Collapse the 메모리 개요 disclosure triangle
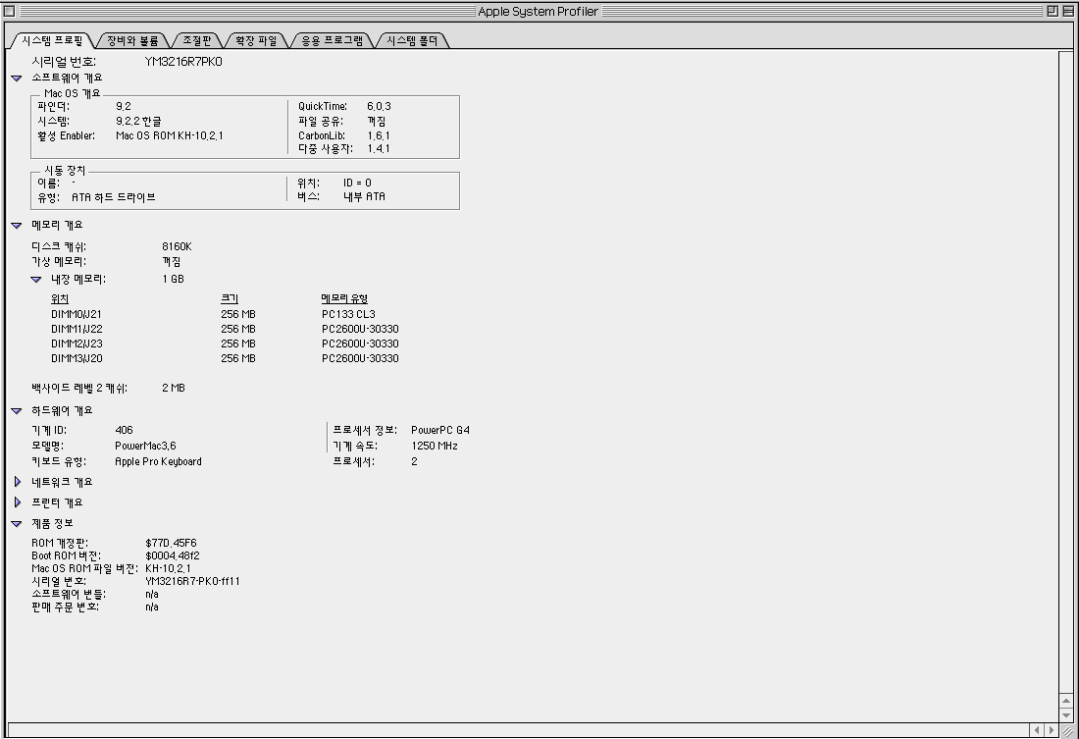The image size is (1079, 739). (x=17, y=226)
